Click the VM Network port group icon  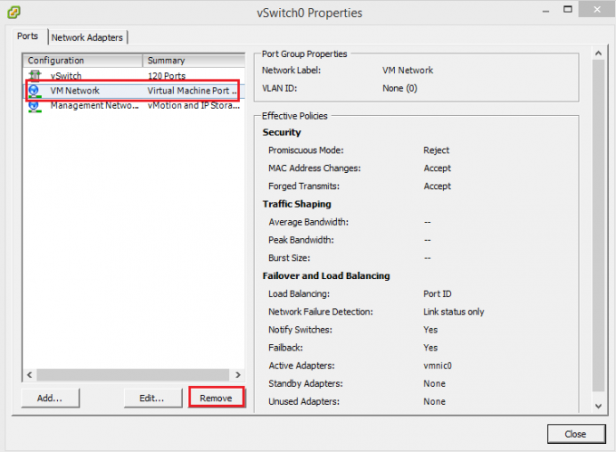(34, 91)
